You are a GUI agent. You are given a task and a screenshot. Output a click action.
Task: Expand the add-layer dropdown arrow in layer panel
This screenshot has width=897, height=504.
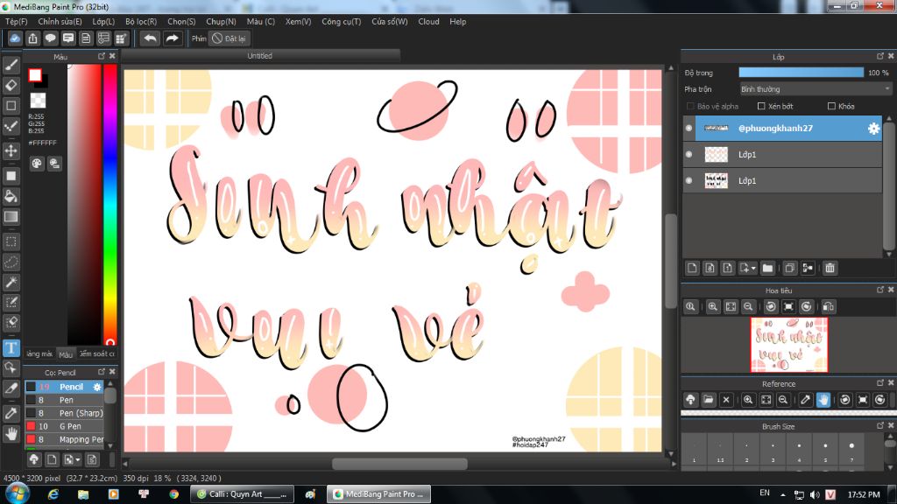click(753, 269)
